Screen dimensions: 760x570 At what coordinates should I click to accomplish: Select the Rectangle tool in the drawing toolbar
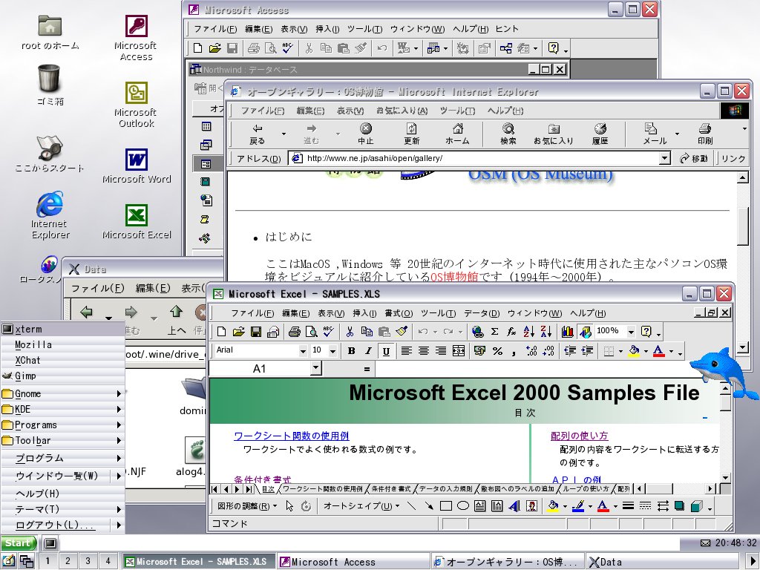point(446,506)
